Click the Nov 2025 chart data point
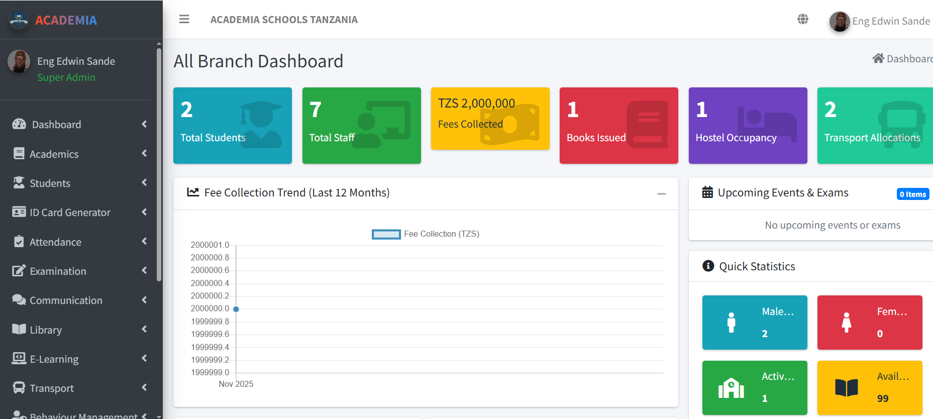This screenshot has height=419, width=933. (236, 309)
